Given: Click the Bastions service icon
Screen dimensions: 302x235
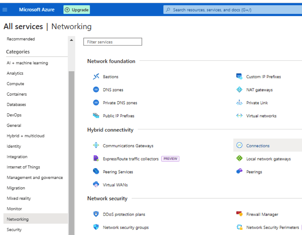Looking at the screenshot, I should coord(96,77).
